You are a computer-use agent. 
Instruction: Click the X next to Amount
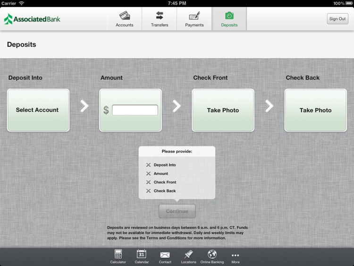[x=148, y=173]
